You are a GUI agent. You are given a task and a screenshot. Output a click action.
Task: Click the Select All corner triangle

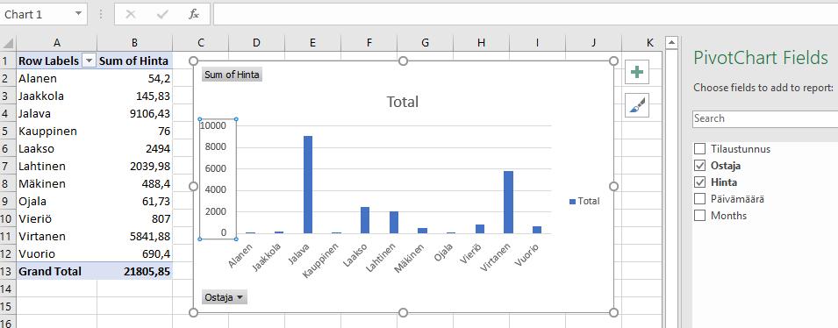[8, 43]
